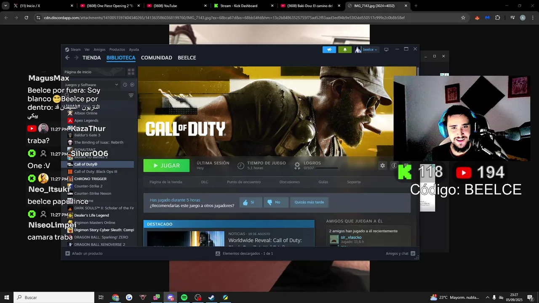Open Call of Duty game info icon

(394, 165)
